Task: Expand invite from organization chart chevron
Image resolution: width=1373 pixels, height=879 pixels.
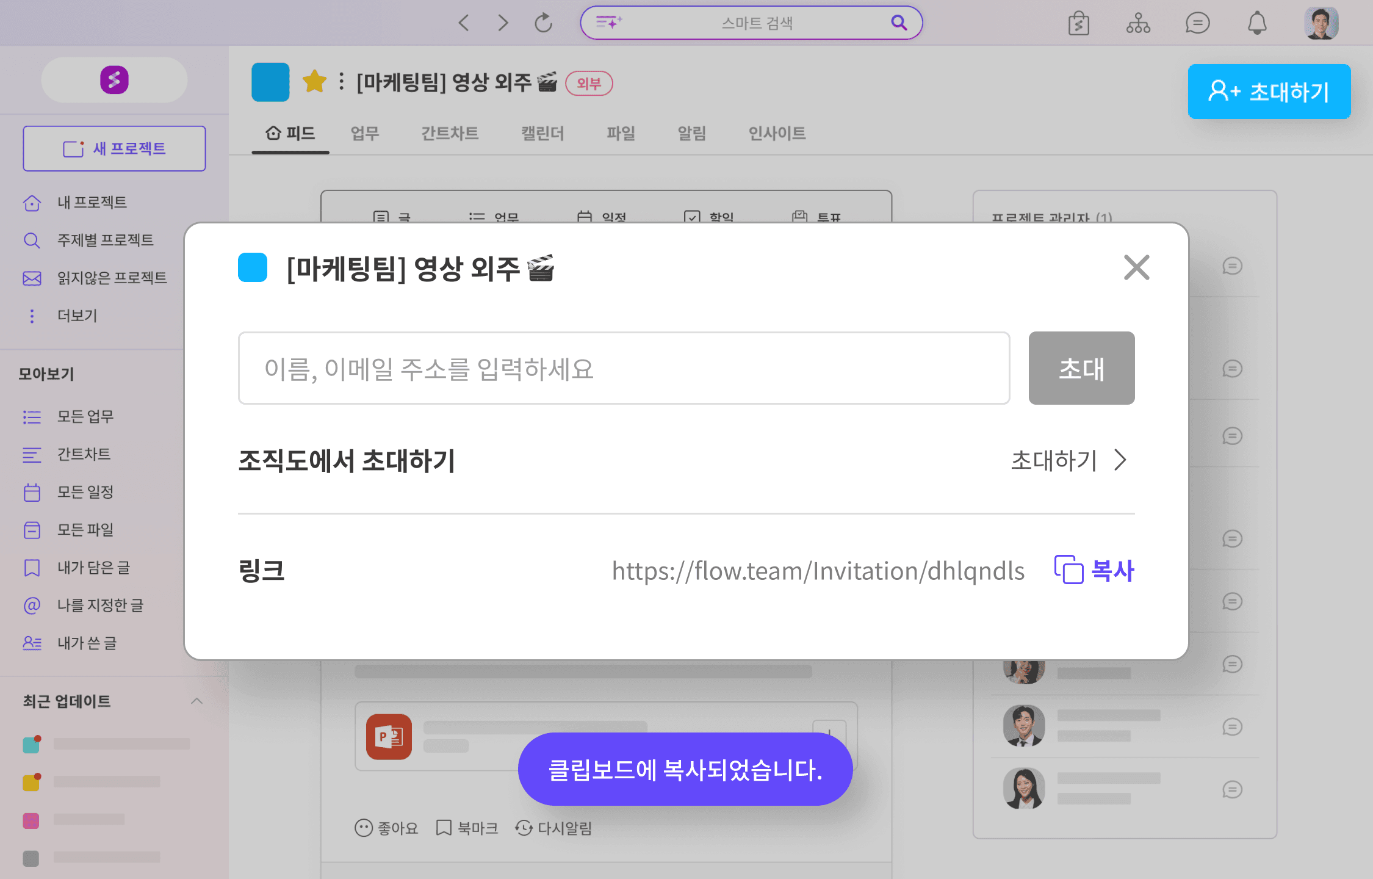Action: click(1120, 460)
